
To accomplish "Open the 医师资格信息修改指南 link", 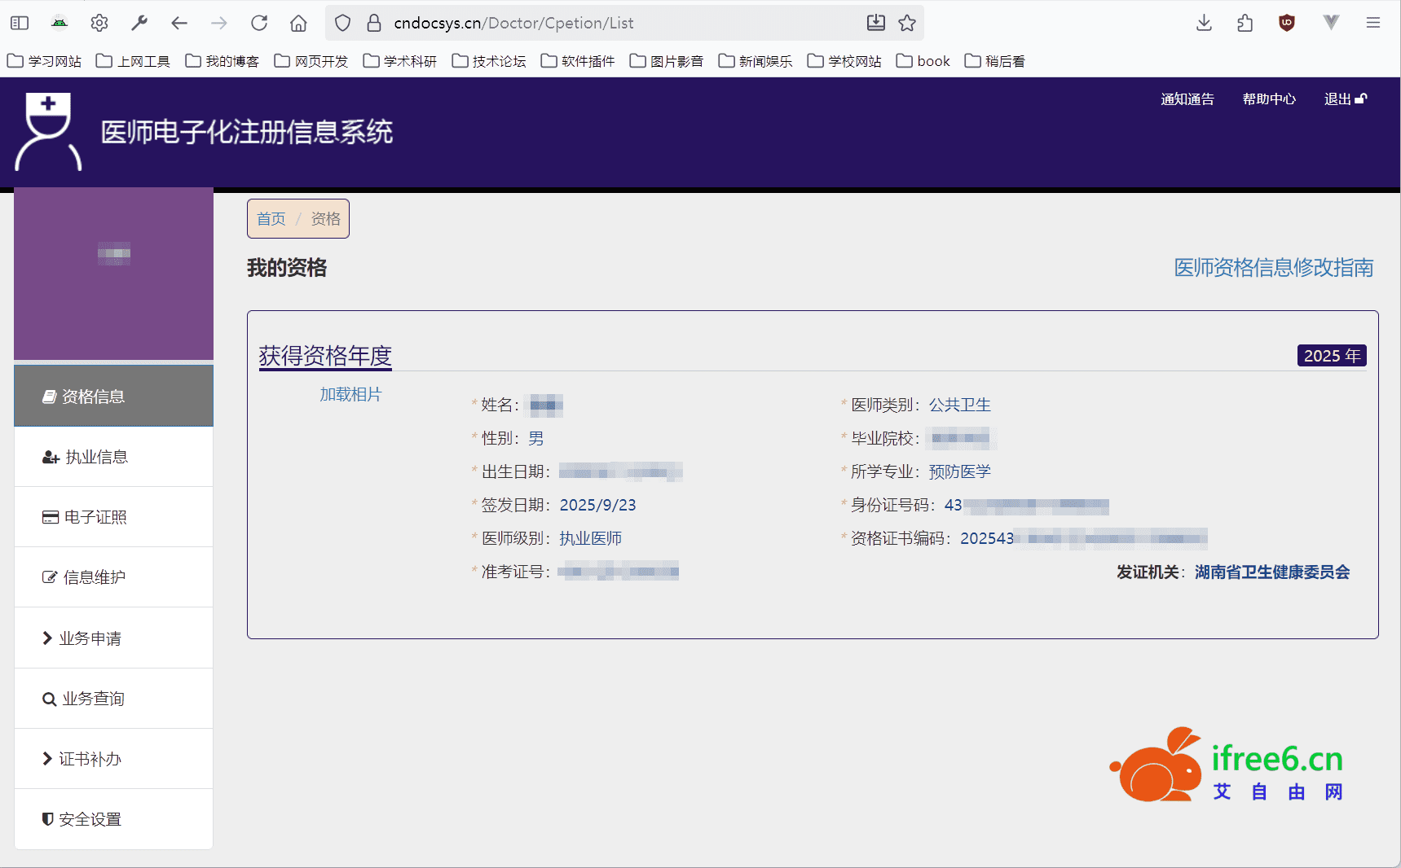I will click(1273, 267).
